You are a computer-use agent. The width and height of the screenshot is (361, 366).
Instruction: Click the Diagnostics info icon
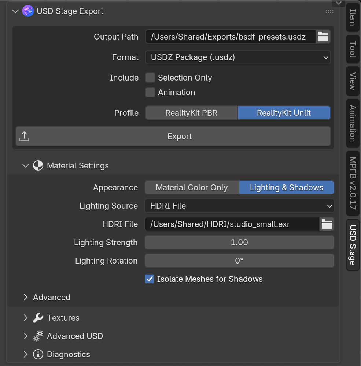click(x=38, y=354)
